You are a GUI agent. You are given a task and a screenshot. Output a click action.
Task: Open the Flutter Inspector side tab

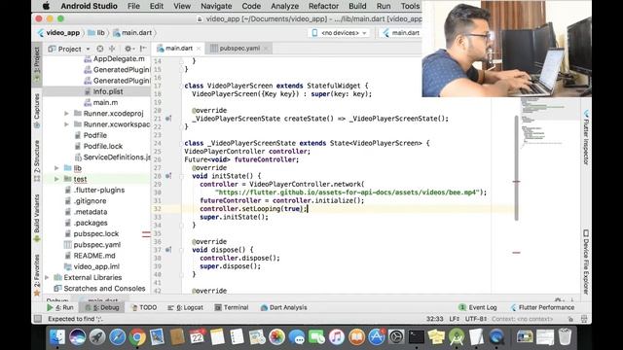[586, 137]
